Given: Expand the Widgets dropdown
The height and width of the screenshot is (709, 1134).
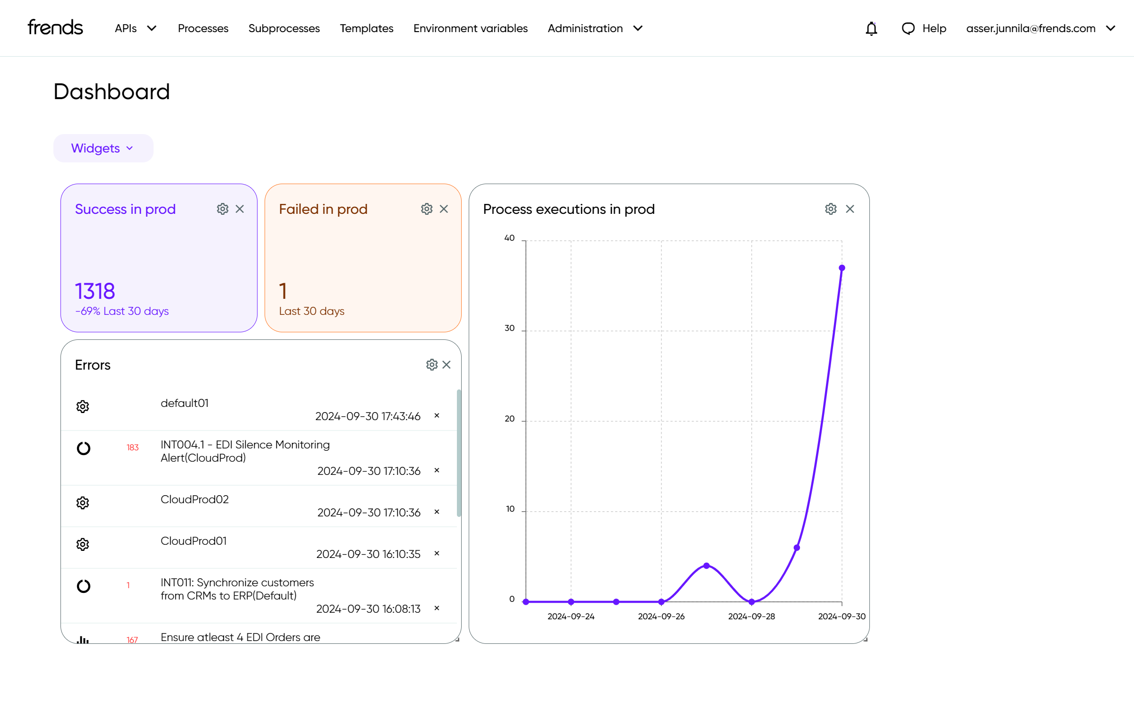Looking at the screenshot, I should [x=103, y=149].
